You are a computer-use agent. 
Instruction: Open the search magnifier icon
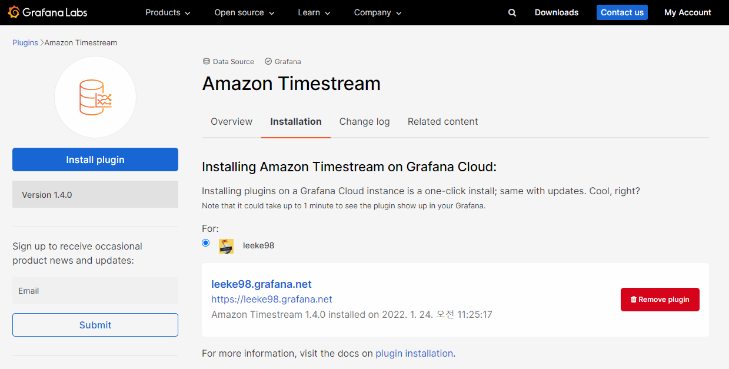(x=511, y=12)
